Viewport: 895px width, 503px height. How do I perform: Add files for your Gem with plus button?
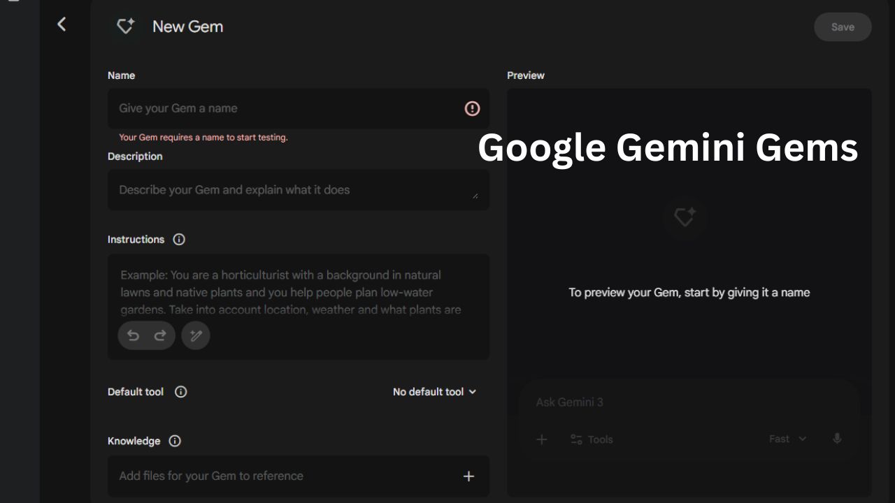[468, 476]
